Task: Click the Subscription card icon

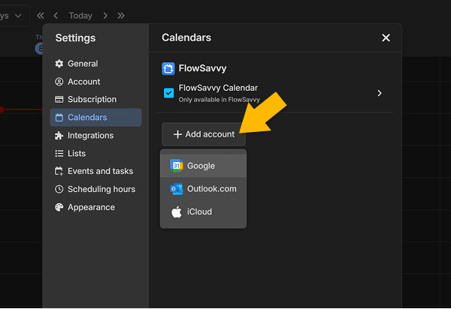Action: (59, 99)
